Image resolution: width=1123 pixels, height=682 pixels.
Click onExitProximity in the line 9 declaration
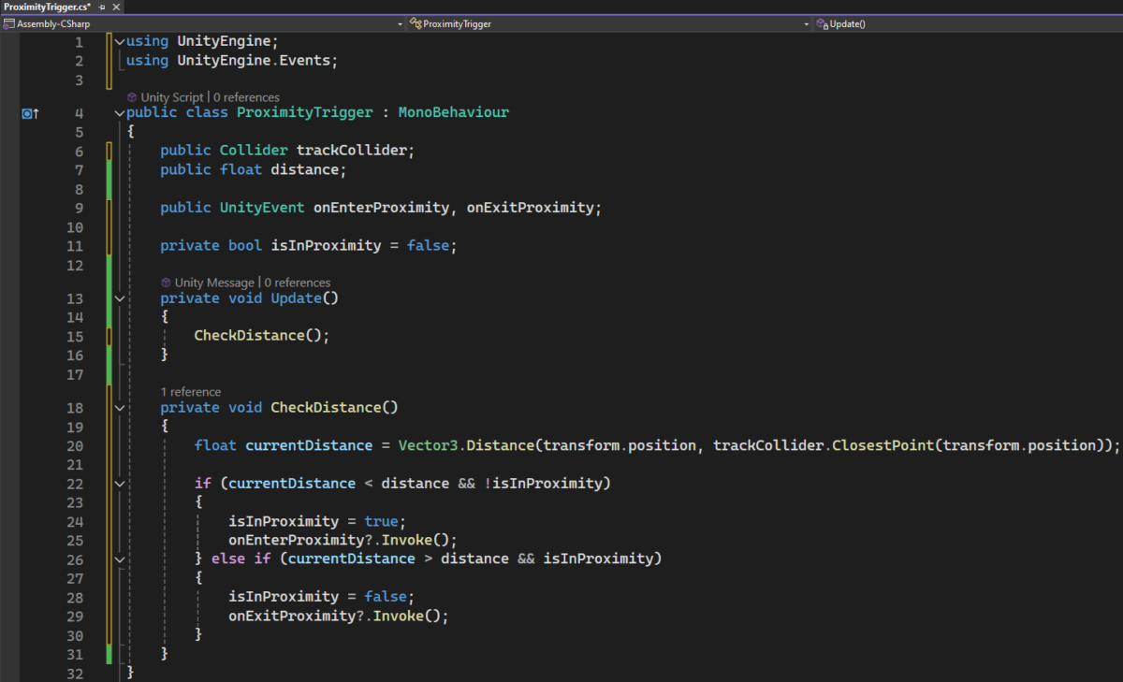(530, 208)
